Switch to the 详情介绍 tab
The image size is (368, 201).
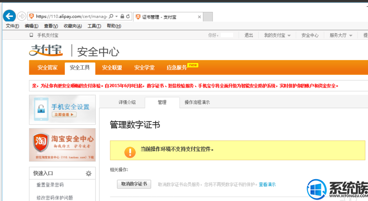127,102
